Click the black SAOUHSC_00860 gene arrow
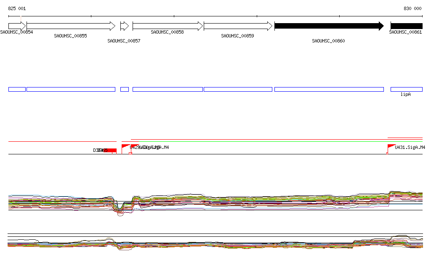Viewport: 431px width, 257px height. [x=329, y=26]
